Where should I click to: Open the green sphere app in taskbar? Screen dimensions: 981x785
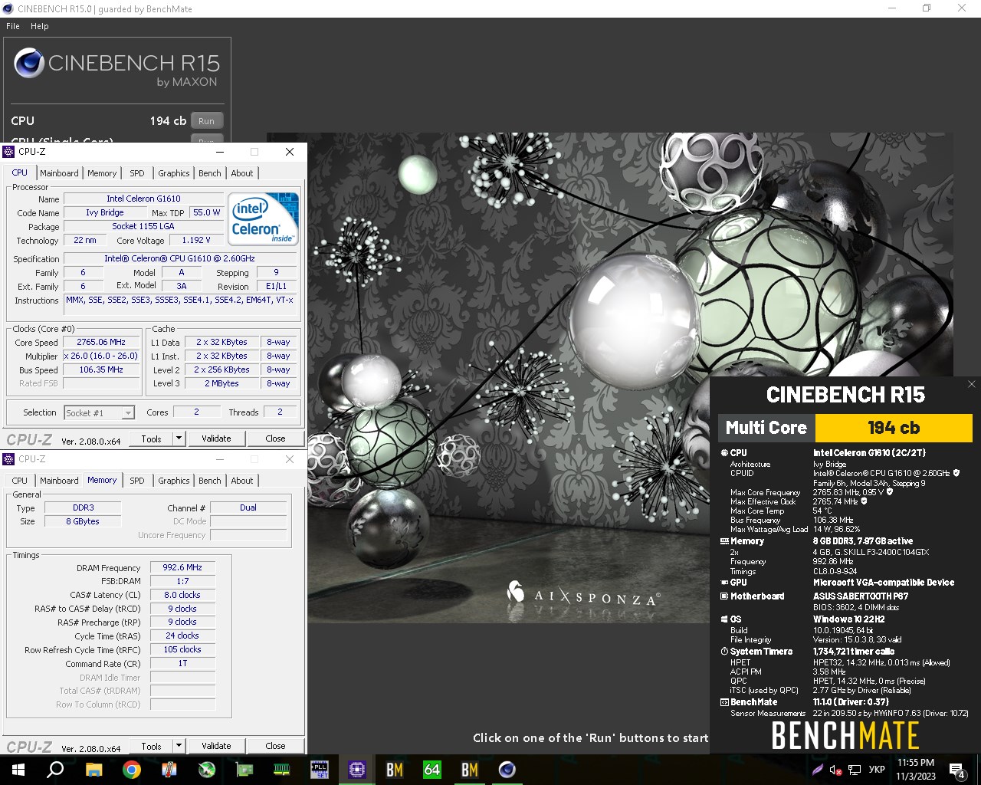click(207, 770)
